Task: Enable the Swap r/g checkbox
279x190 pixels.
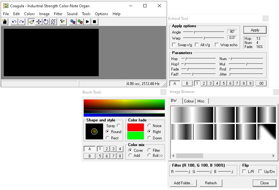Action: [174, 45]
